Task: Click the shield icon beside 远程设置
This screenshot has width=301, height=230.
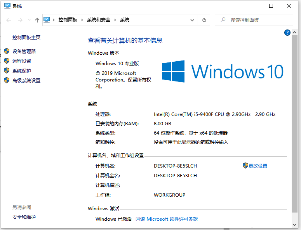Action: coord(6,61)
